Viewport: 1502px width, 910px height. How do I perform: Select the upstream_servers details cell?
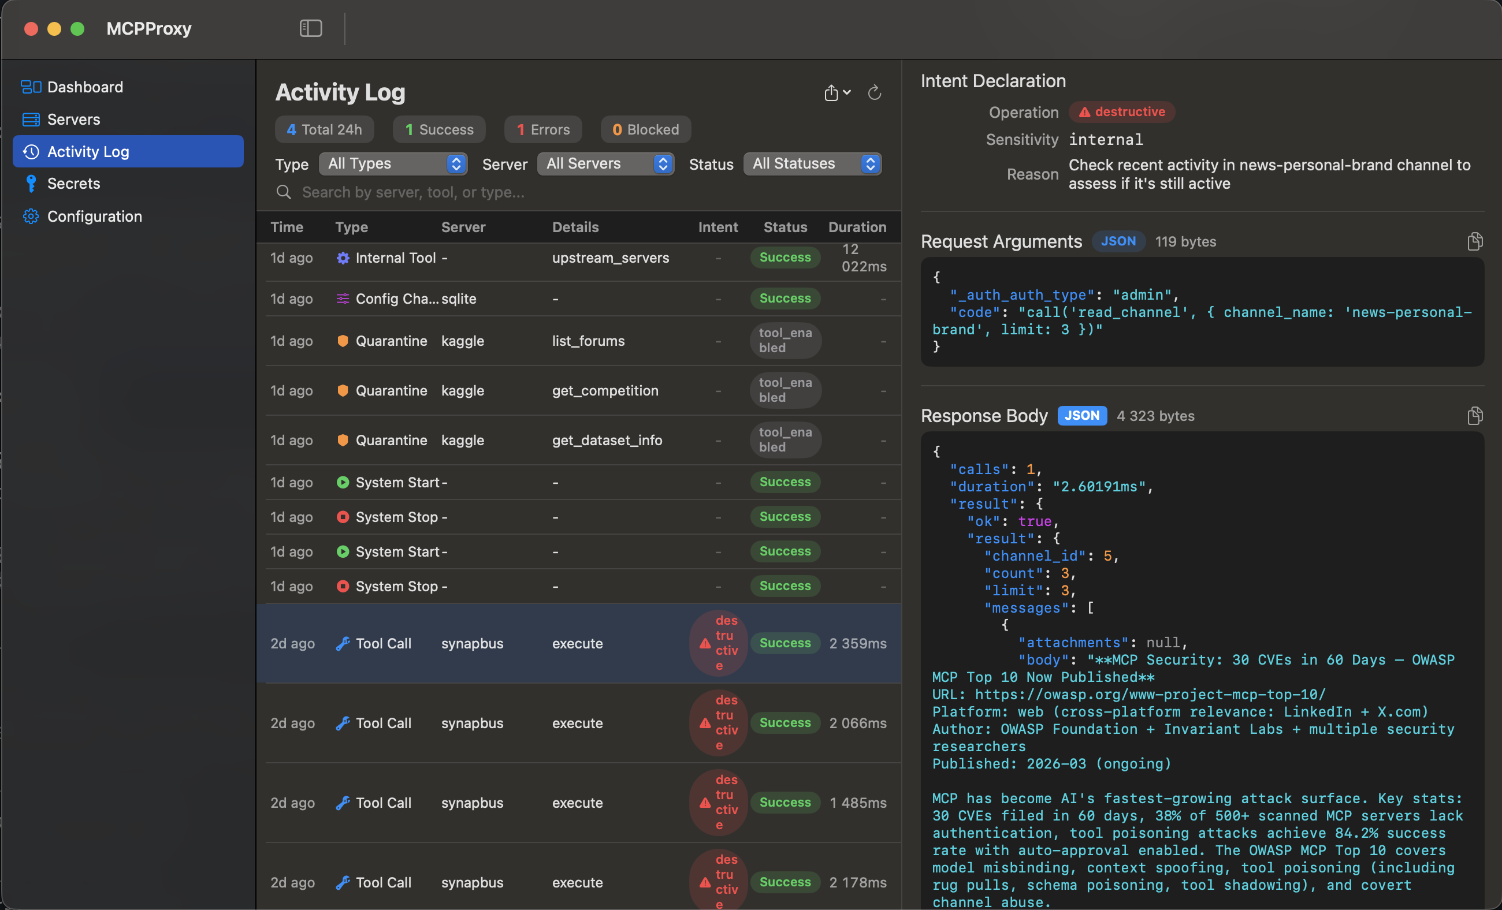click(611, 258)
